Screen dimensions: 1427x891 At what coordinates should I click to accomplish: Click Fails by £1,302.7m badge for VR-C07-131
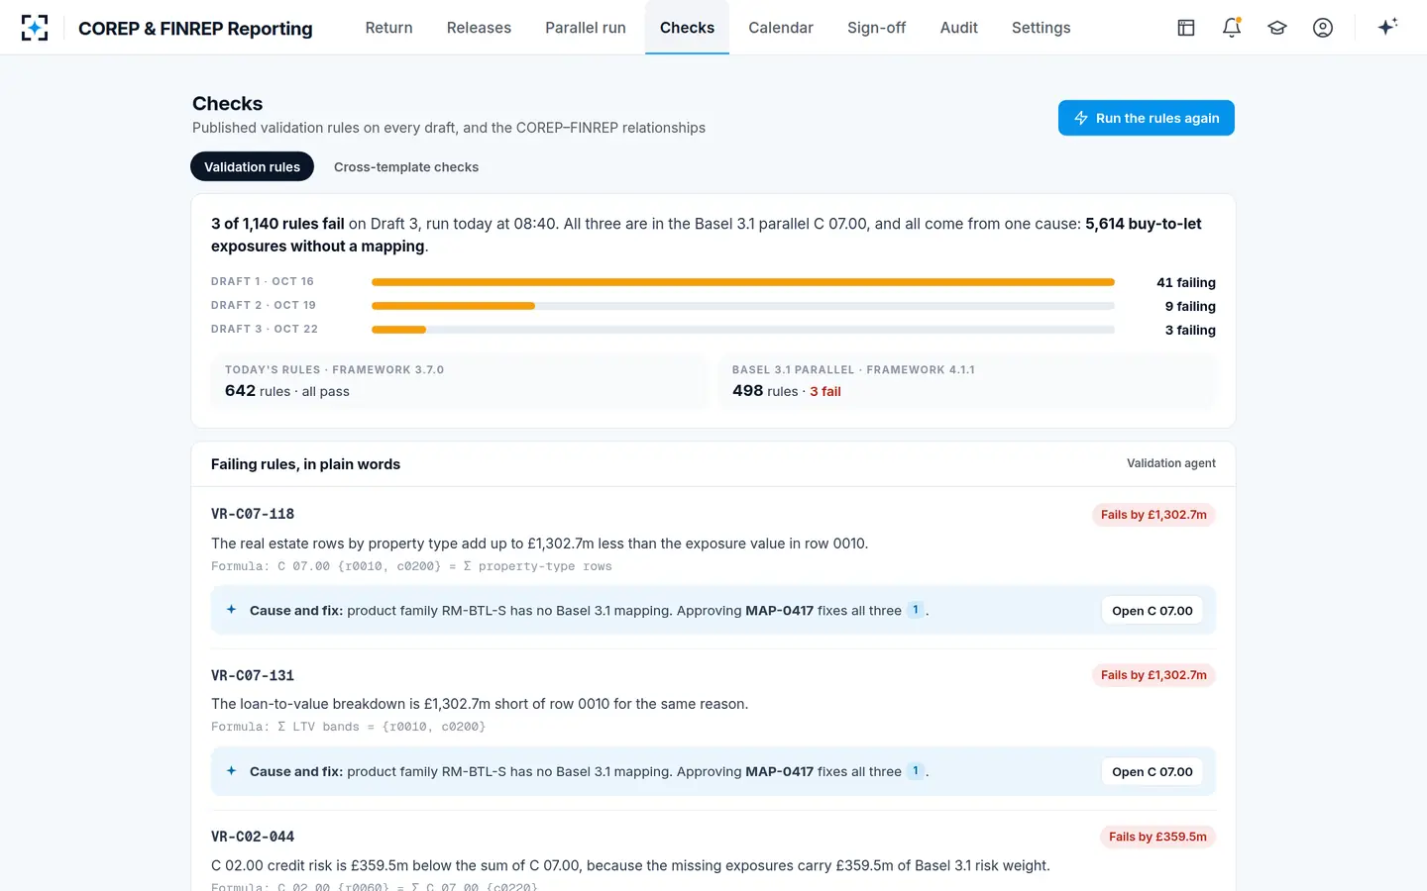1153,675
